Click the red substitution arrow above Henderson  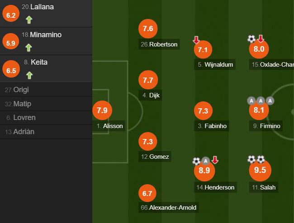point(215,160)
